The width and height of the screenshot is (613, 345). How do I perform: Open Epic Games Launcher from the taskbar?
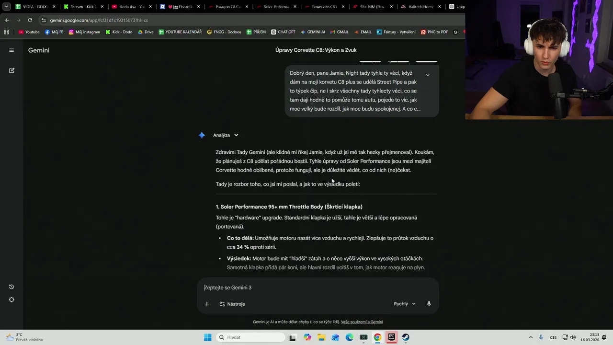tap(391, 337)
